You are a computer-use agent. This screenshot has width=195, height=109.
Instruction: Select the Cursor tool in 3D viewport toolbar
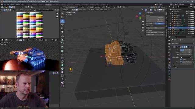click(62, 17)
